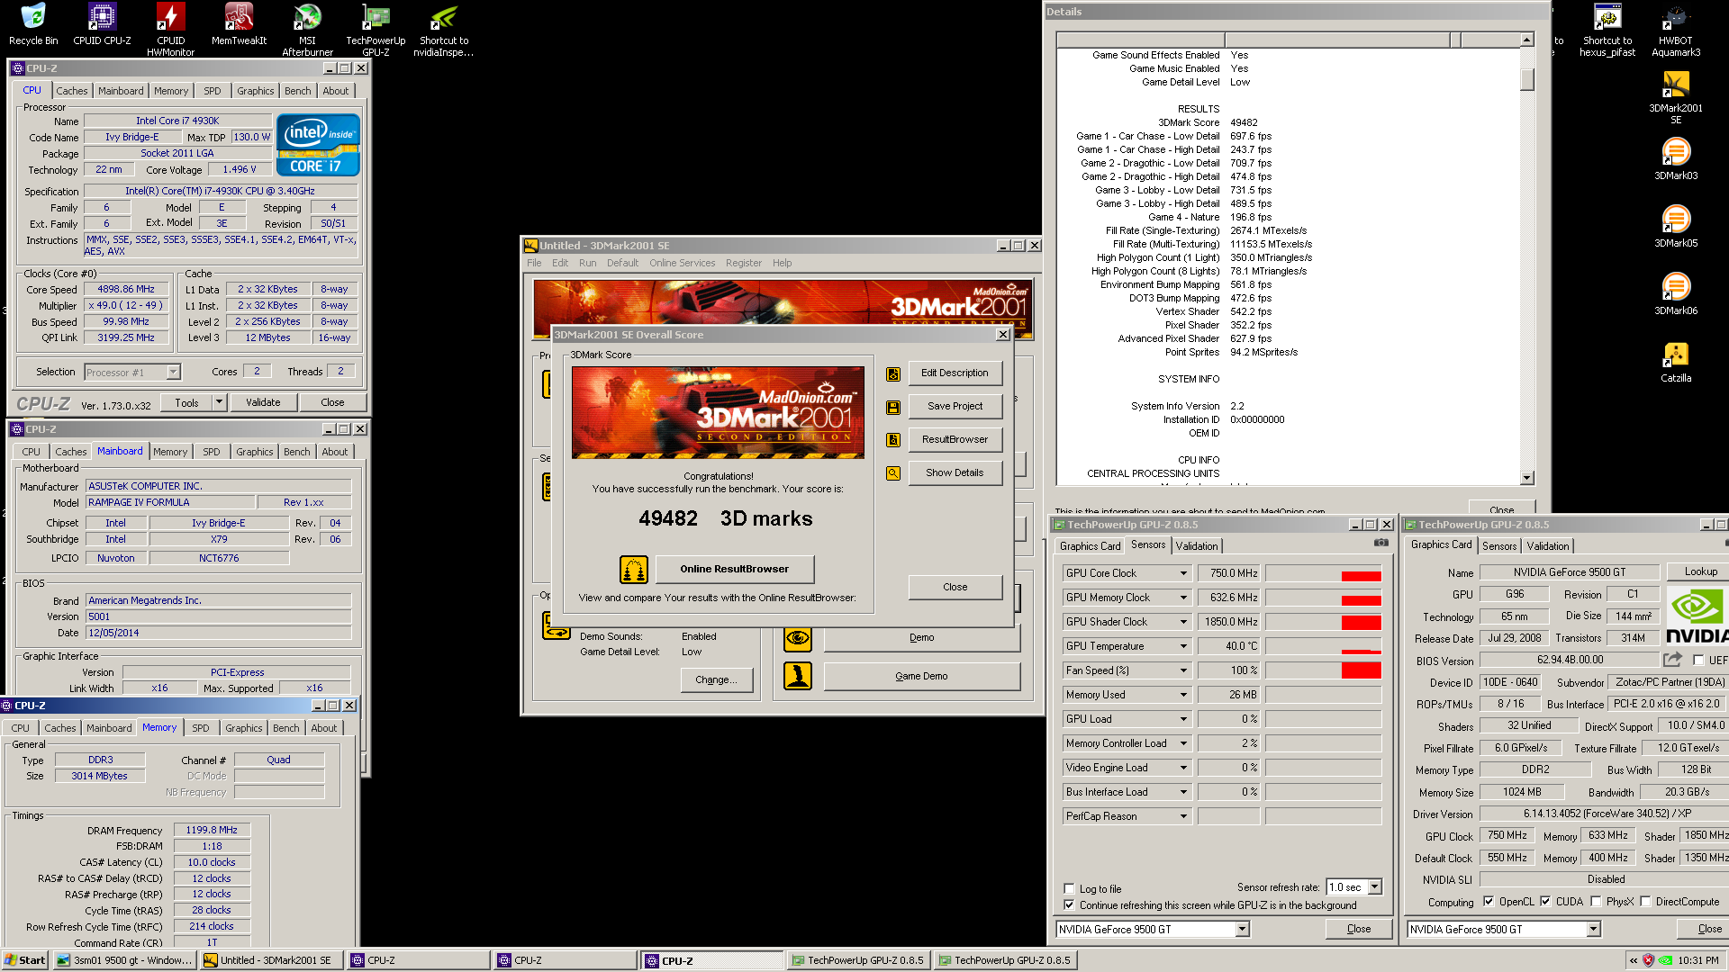Click the ResultBrowser icon
The image size is (1729, 972).
[x=892, y=440]
